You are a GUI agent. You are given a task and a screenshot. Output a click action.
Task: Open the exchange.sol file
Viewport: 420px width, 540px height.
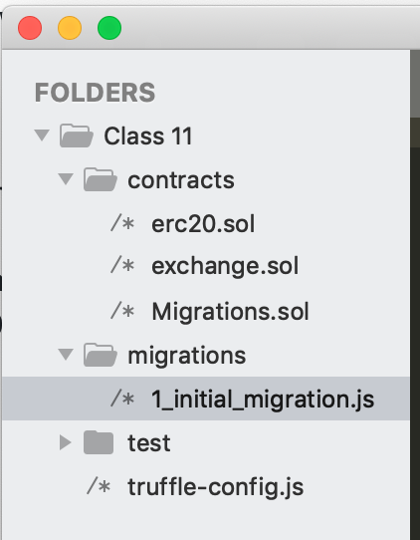coord(225,267)
